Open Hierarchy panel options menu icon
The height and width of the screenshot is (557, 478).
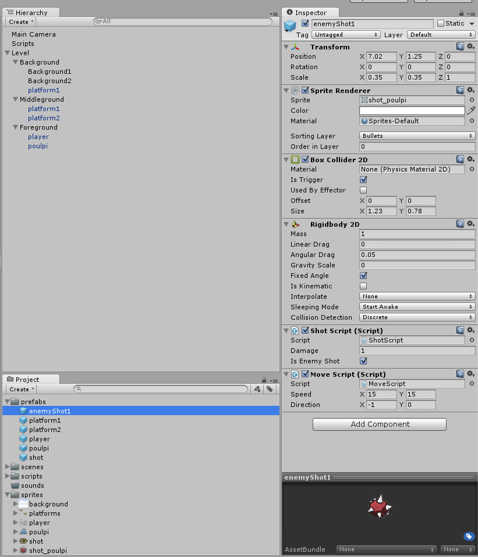click(274, 14)
